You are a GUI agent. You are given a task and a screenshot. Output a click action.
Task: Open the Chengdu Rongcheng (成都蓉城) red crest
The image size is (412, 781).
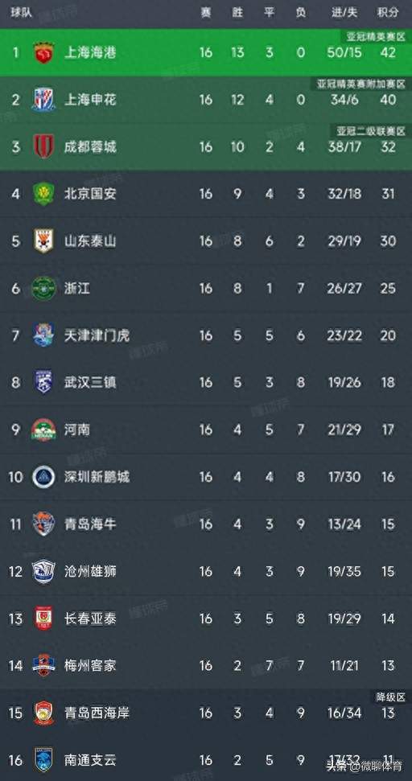pyautogui.click(x=43, y=147)
